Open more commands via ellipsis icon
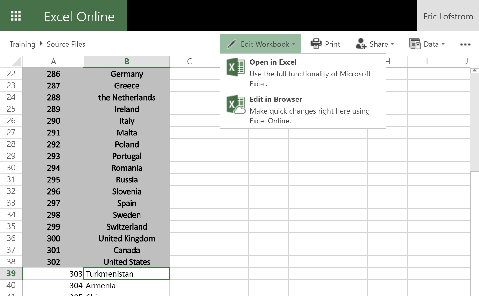Screen dimensions: 479x296 465,45
